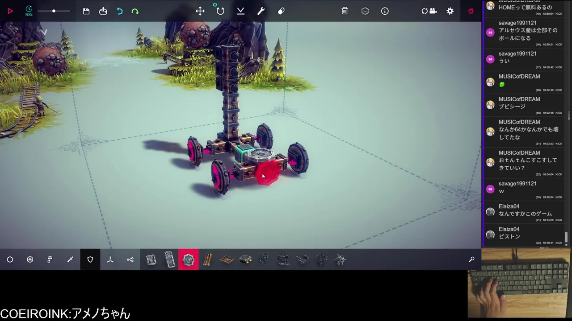Screen dimensions: 572x321
Task: Select the mirror/symmetry tool
Action: (240, 11)
